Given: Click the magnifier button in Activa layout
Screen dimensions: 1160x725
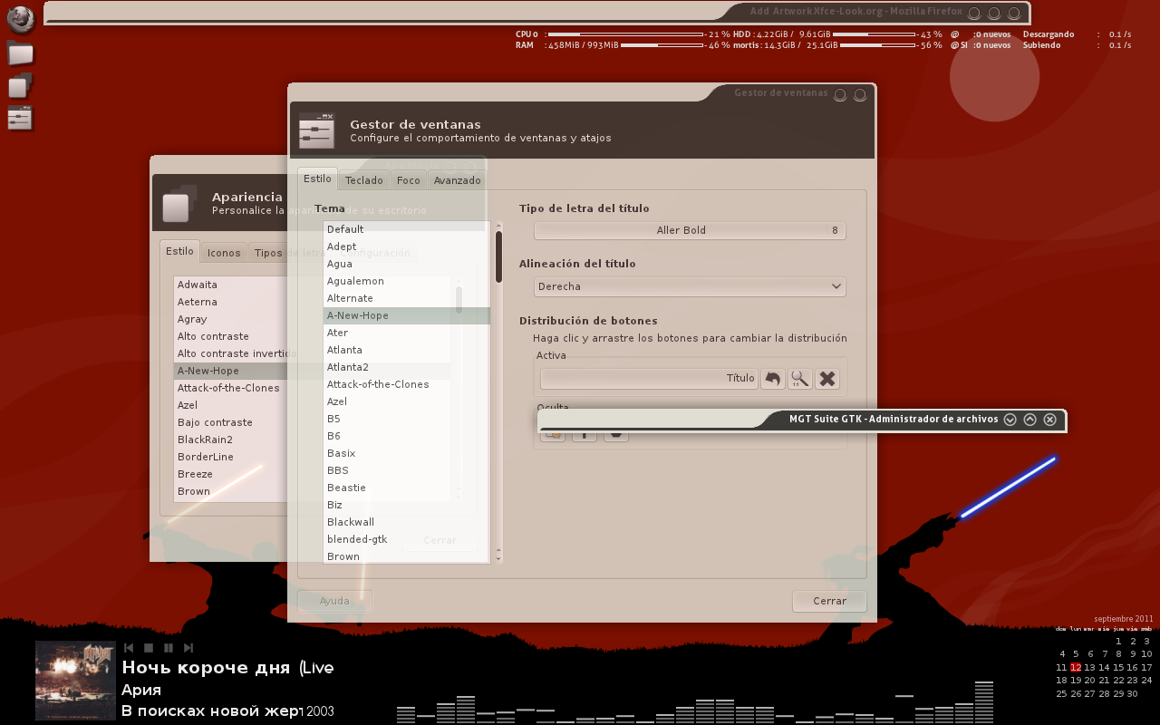Looking at the screenshot, I should coord(799,379).
